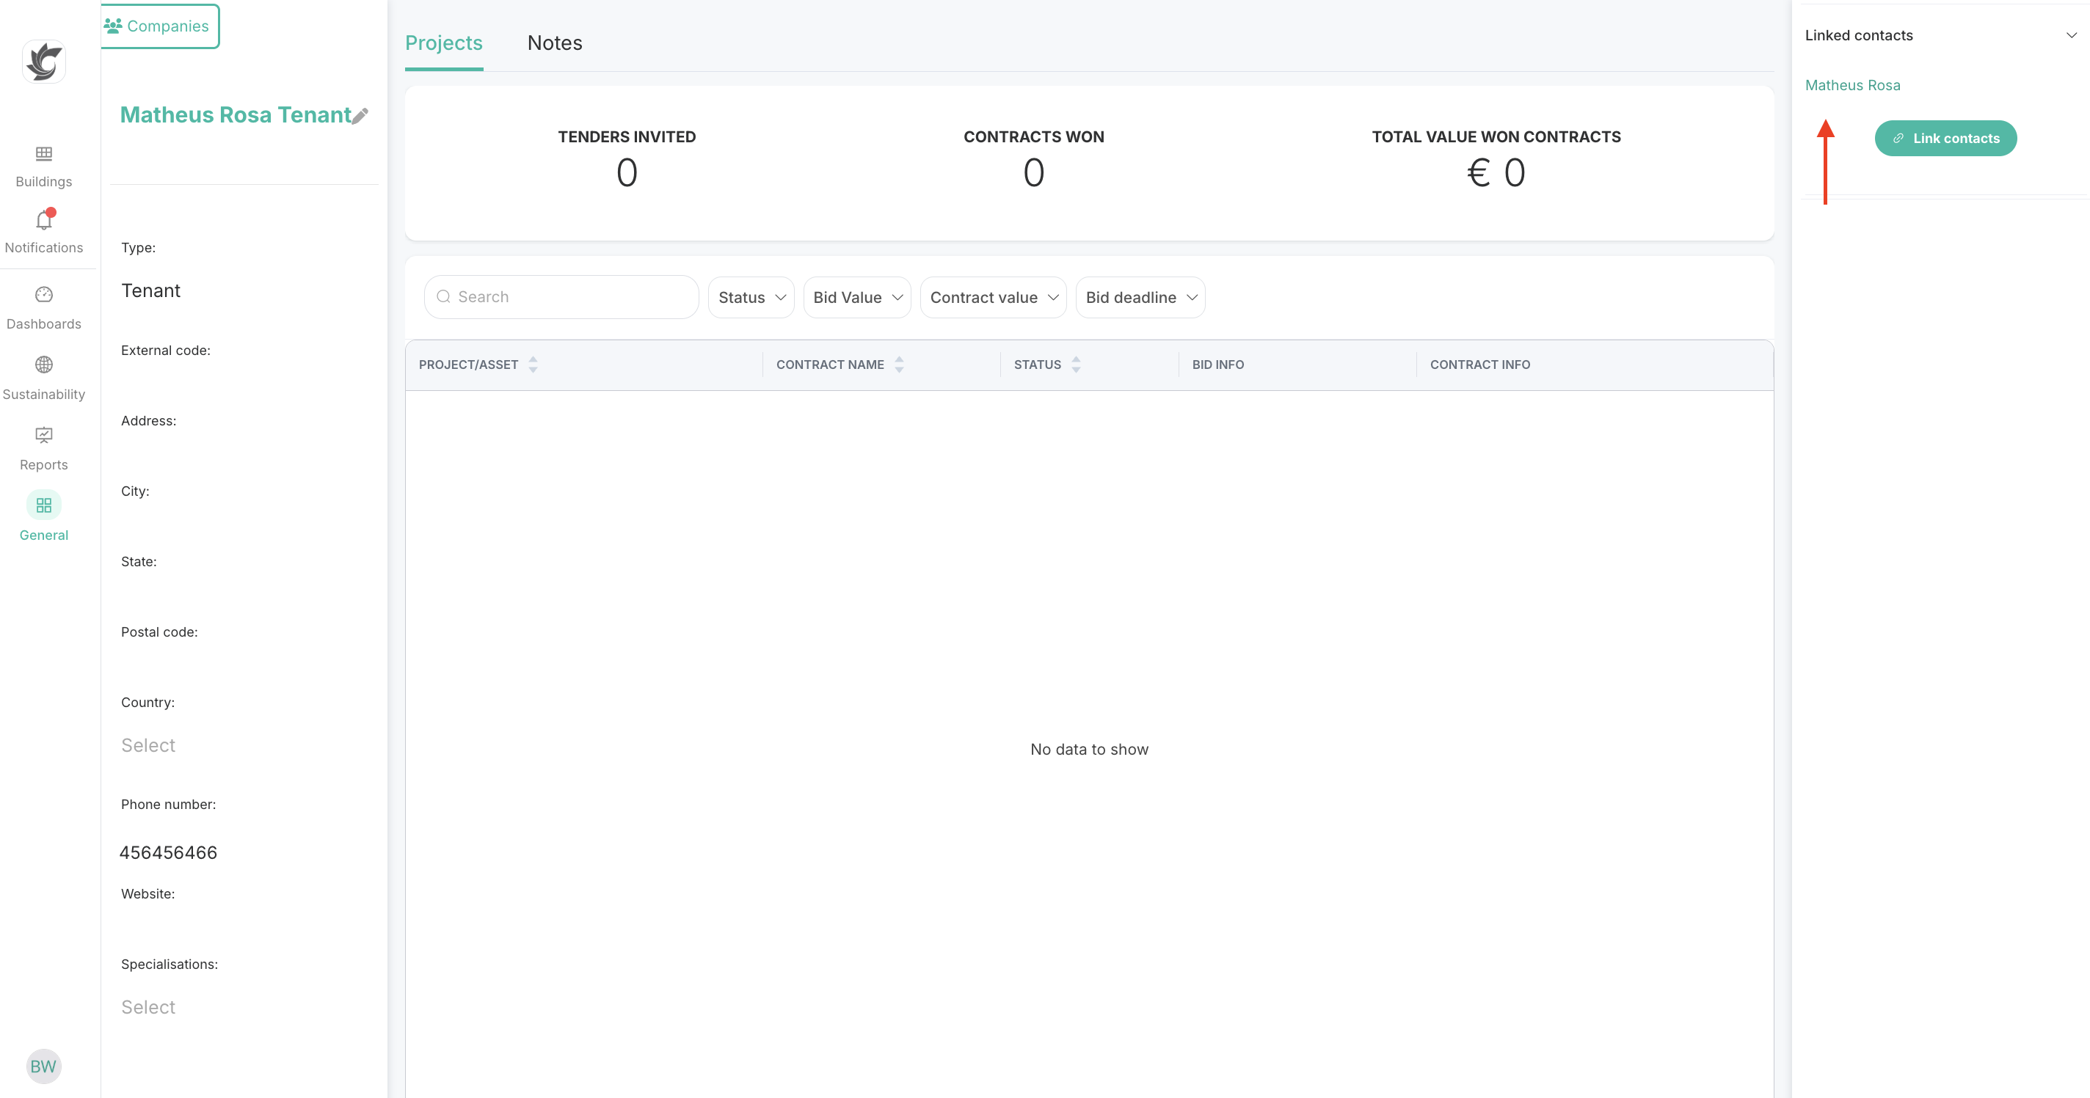Click the CONTRACT INFO column header
The width and height of the screenshot is (2090, 1098).
tap(1480, 365)
